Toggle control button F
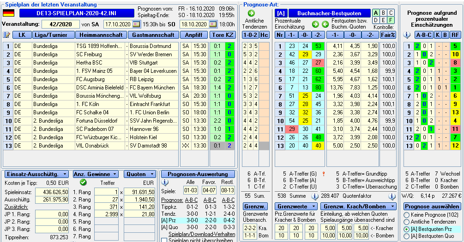This screenshot has height=242, width=464. (391, 20)
